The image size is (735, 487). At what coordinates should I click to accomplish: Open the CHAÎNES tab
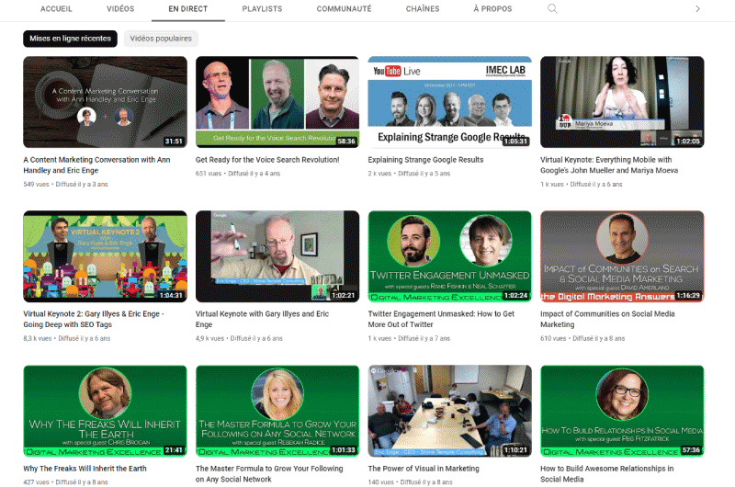point(423,9)
